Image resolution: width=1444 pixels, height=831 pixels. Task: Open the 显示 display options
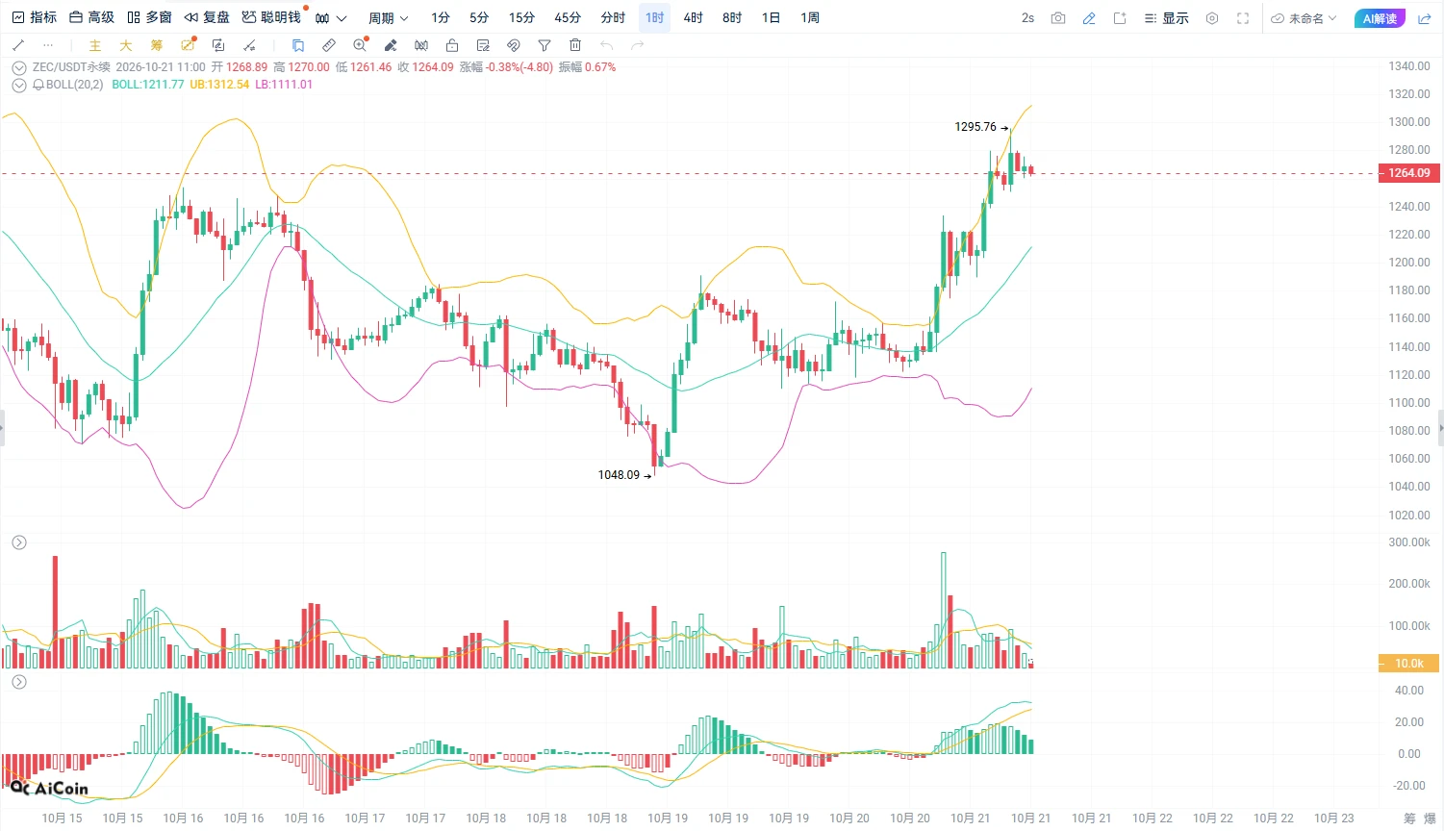[1167, 18]
